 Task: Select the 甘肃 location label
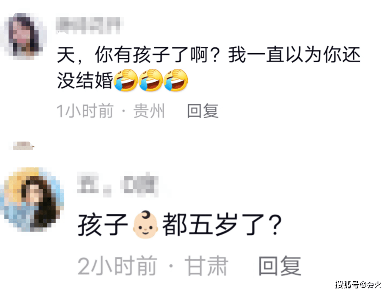click(x=206, y=266)
